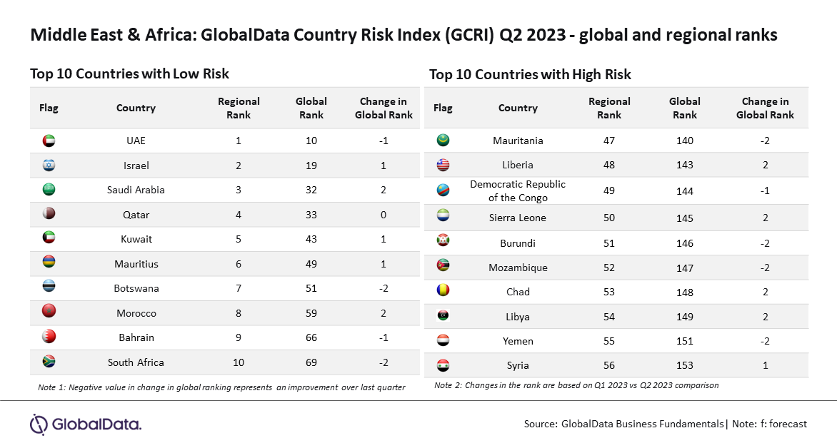Screen dimensions: 837x448
Task: Click the Morocco flag icon
Action: pos(49,312)
